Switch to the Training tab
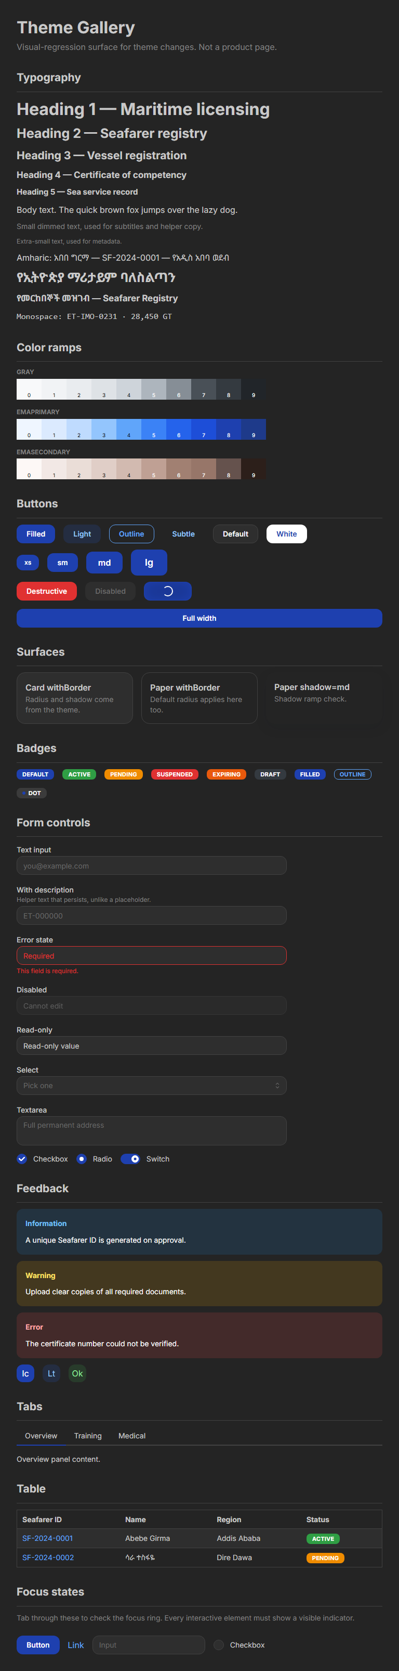Viewport: 399px width, 1671px height. 88,1436
